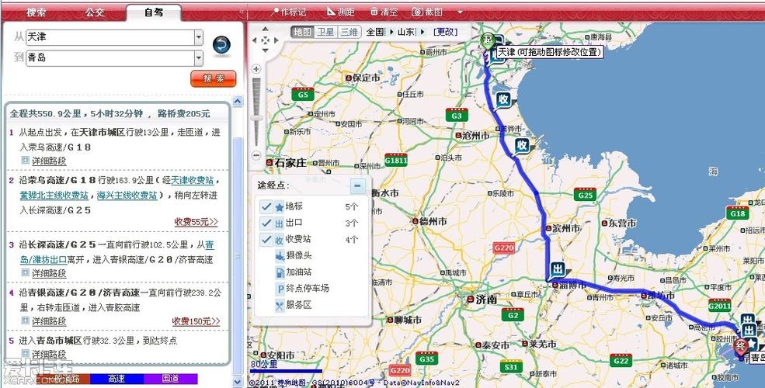Switch to the 自驾 tab
This screenshot has height=388, width=765.
[x=154, y=12]
